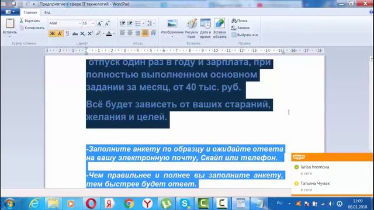Toggle subscript X₂ formatting

82,34
